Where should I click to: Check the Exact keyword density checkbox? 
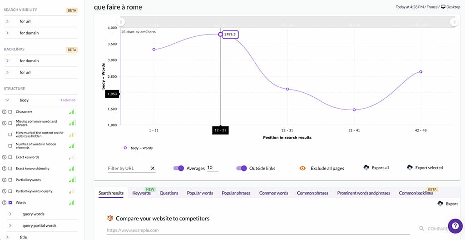(x=10, y=169)
